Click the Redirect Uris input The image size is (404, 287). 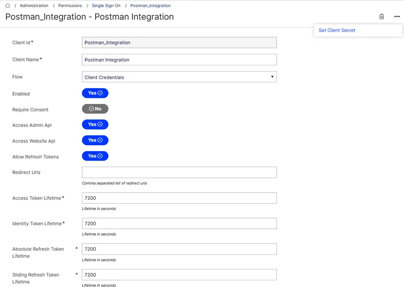[179, 172]
